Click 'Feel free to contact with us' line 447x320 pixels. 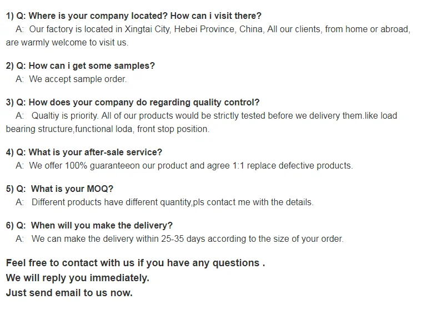135,263
